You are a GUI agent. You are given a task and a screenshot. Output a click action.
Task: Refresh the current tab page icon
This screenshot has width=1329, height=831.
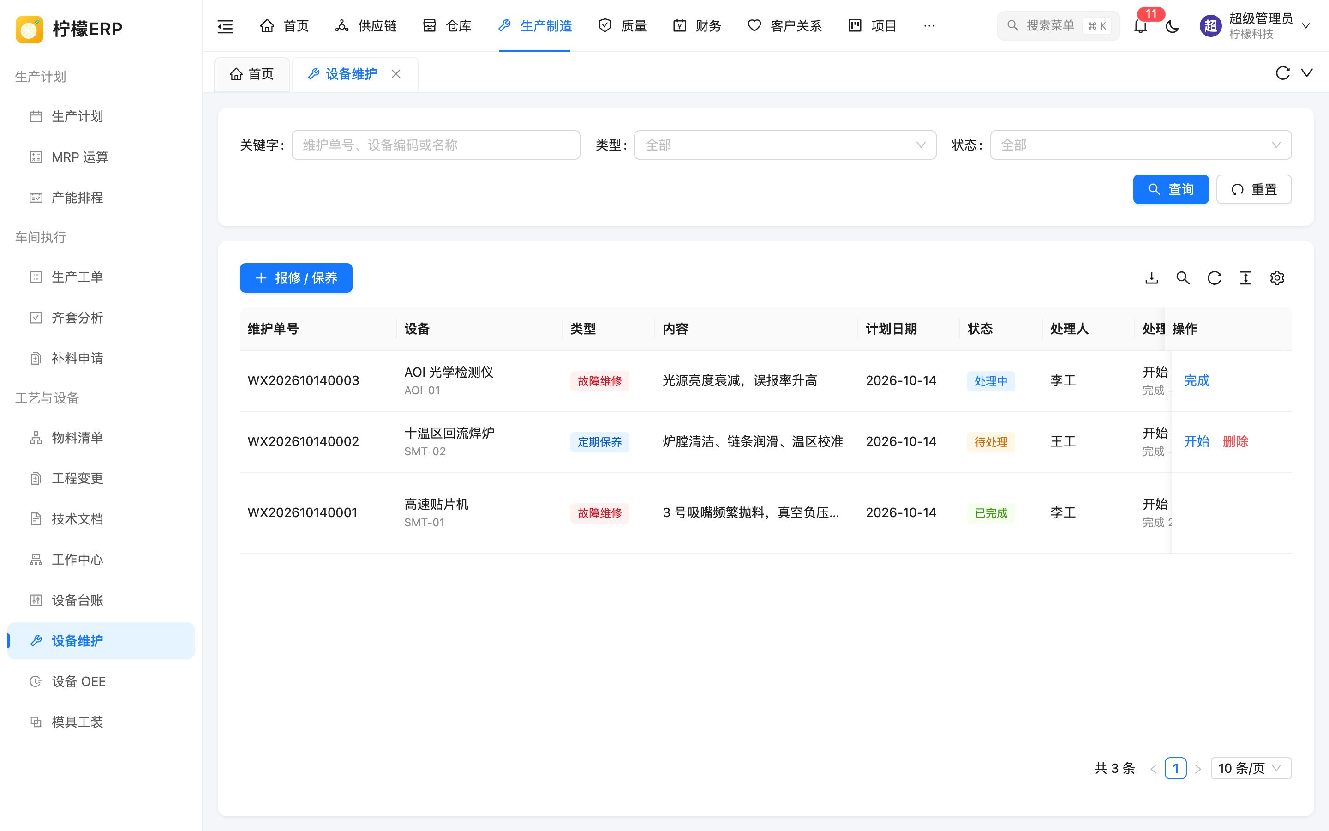pos(1282,73)
